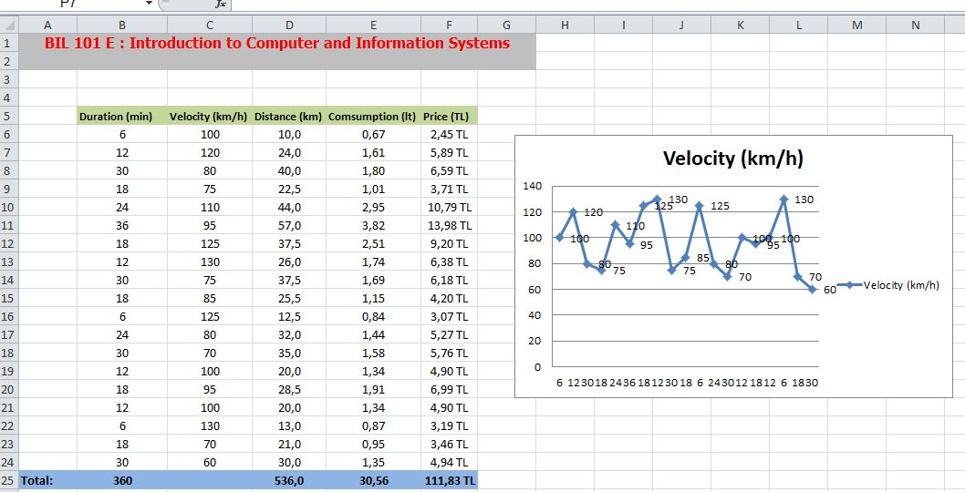This screenshot has height=492, width=965.
Task: Click the Duration (min) header cell
Action: pos(122,117)
